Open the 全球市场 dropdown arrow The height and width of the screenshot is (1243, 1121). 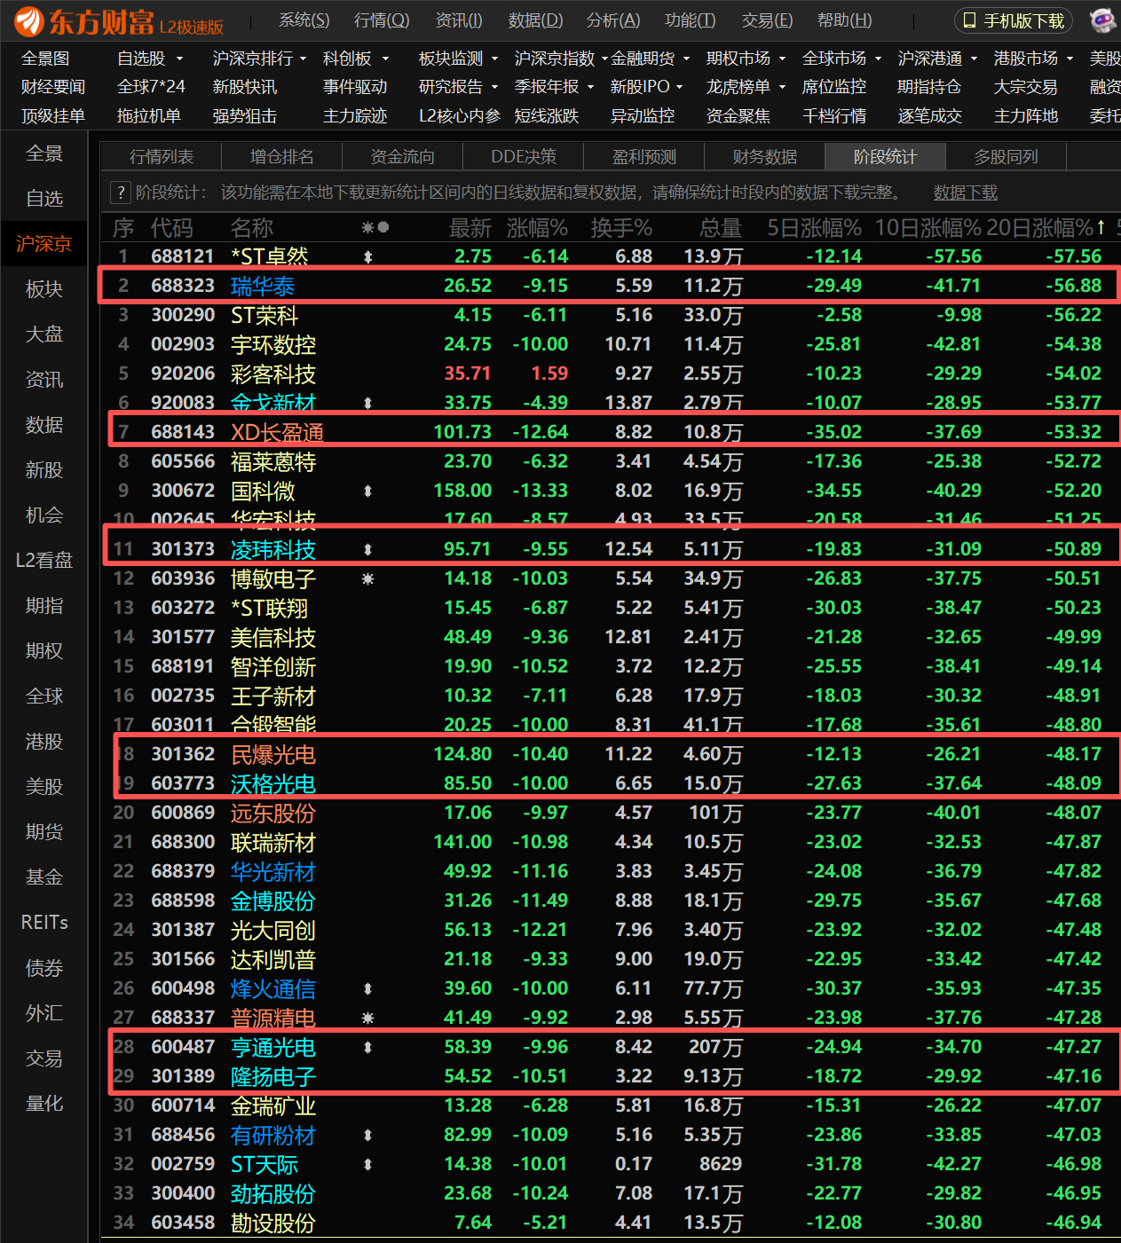(x=878, y=59)
